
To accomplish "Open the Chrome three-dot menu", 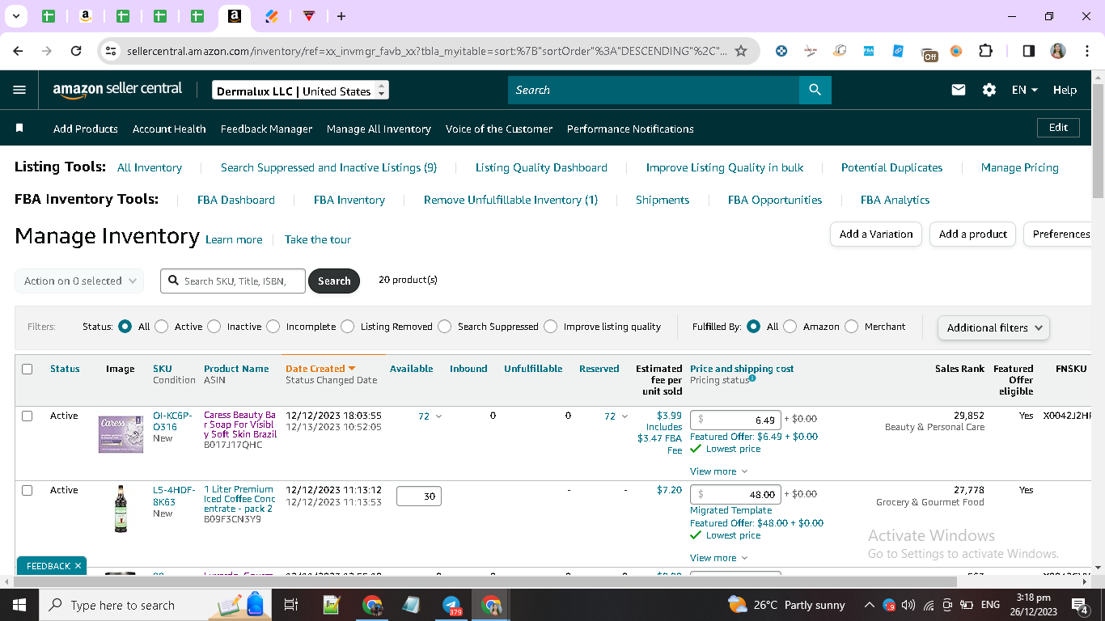I will pyautogui.click(x=1087, y=51).
